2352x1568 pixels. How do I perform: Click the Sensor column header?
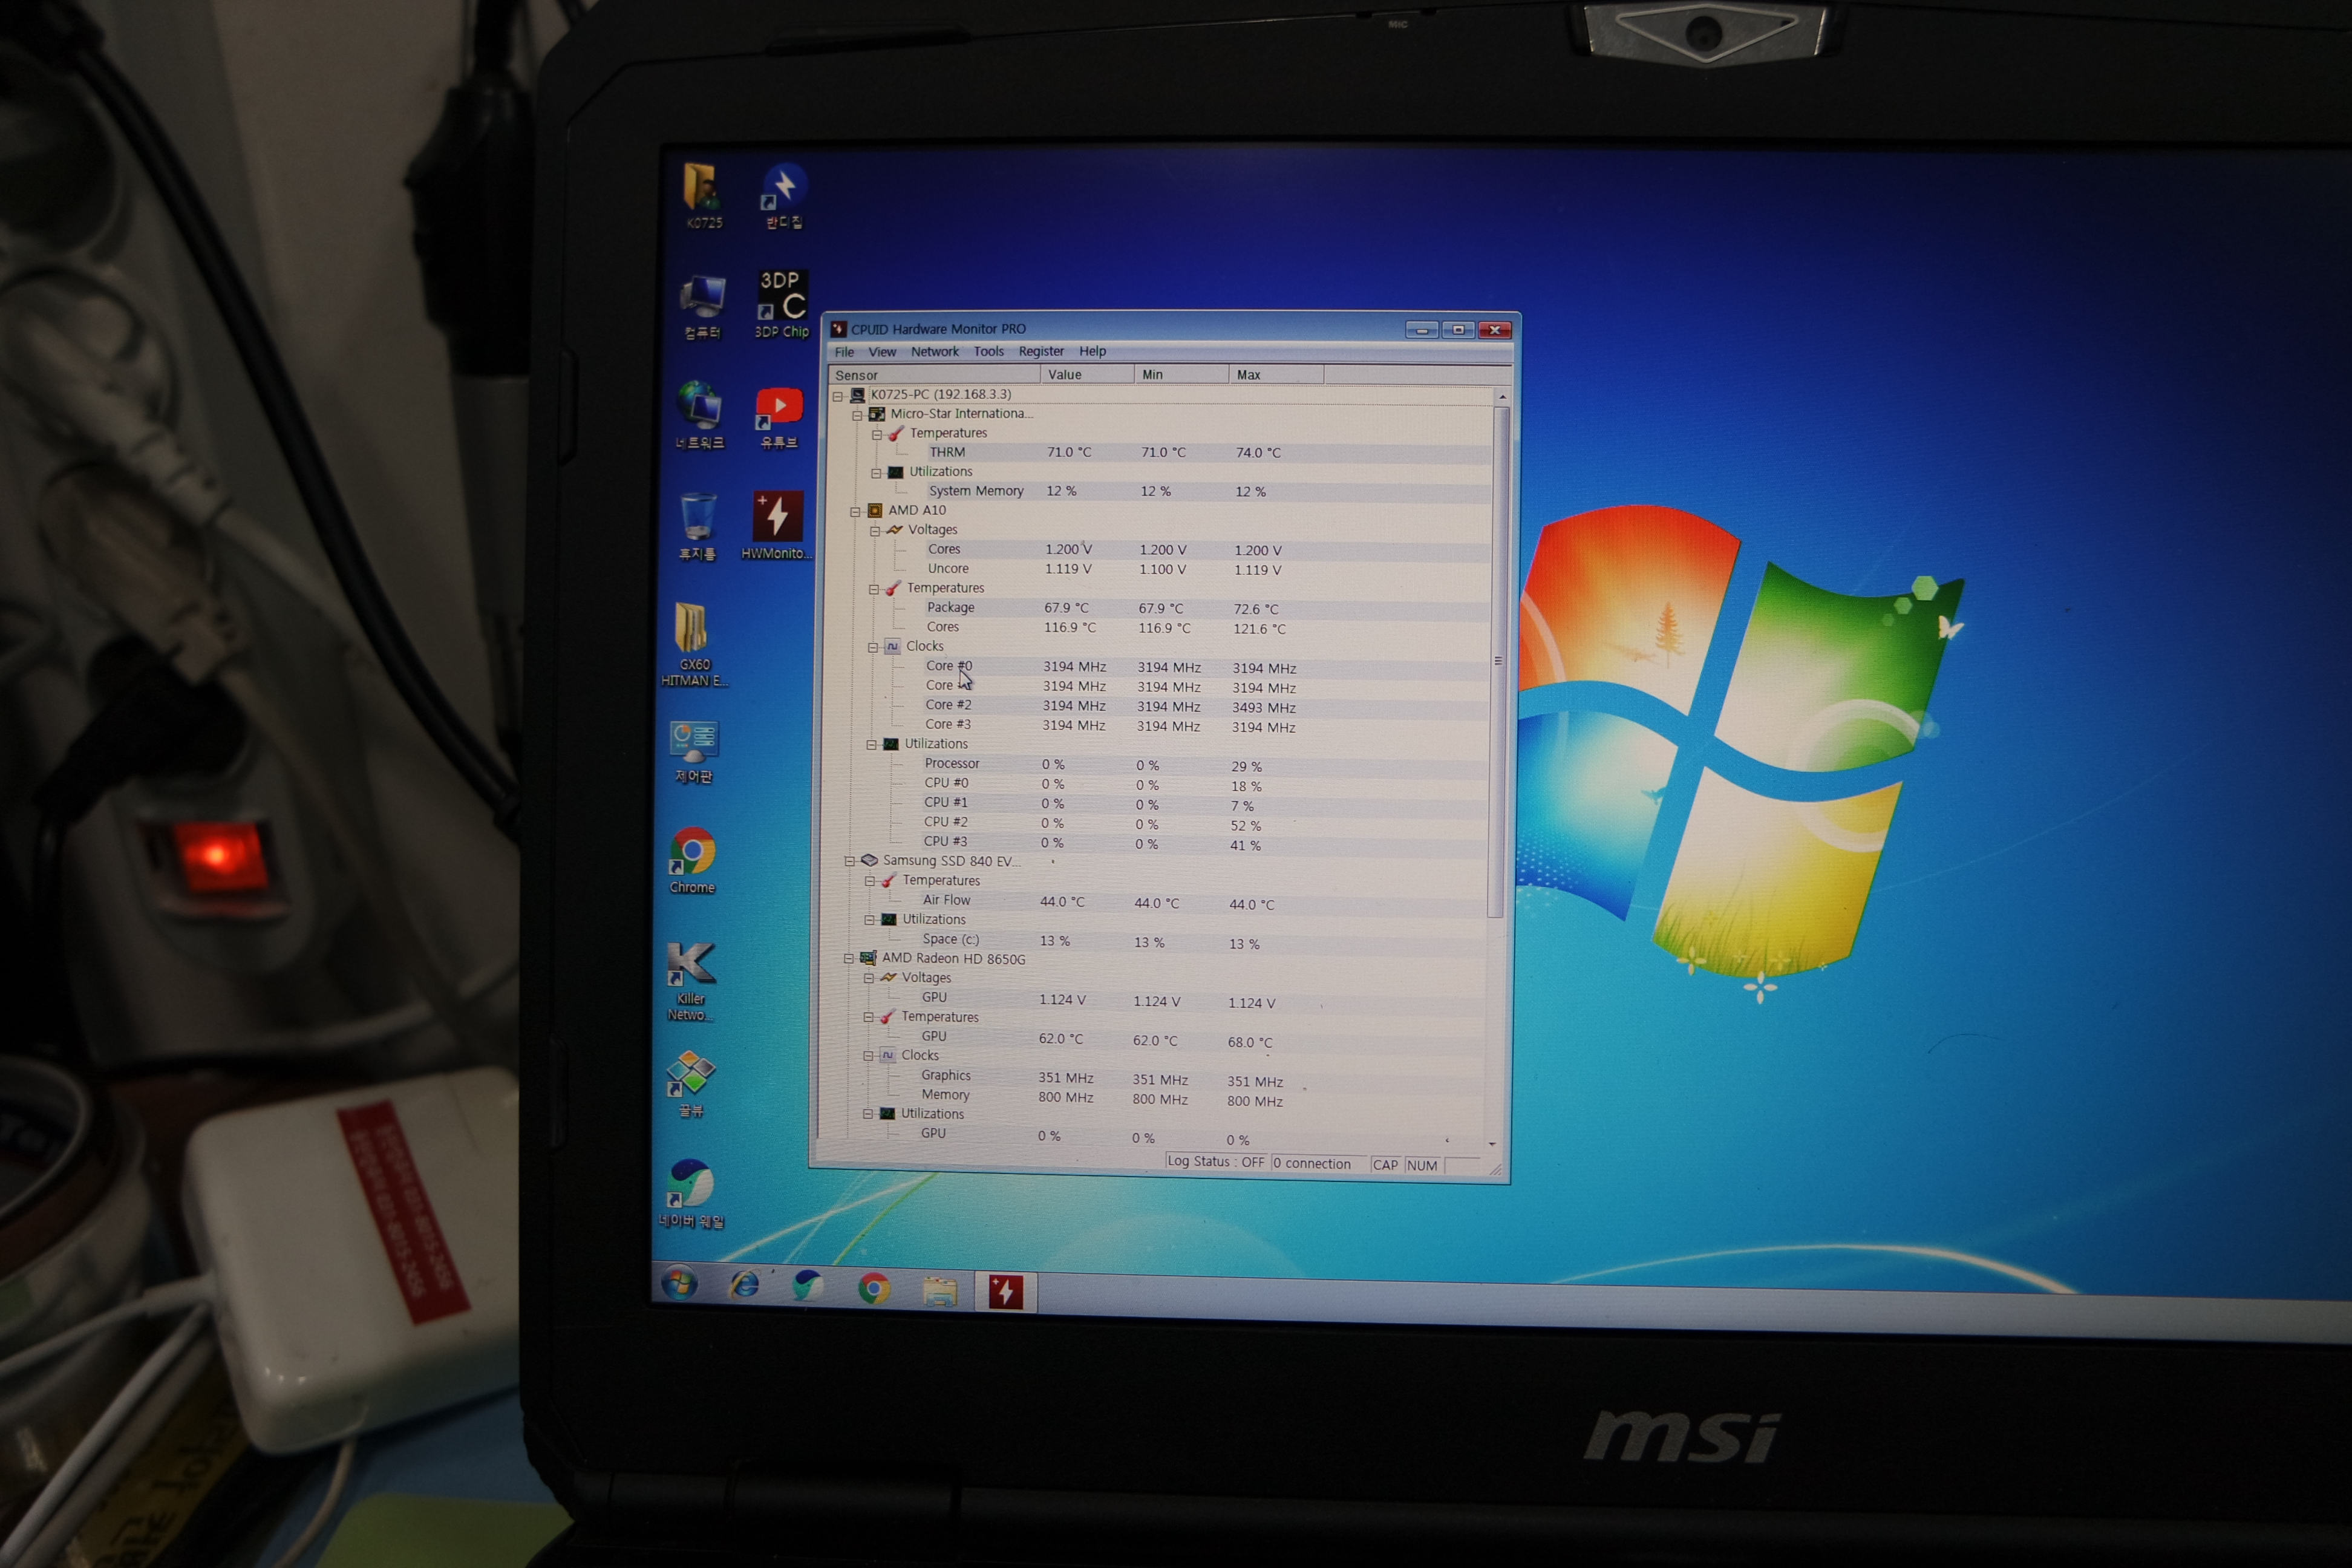click(x=935, y=375)
